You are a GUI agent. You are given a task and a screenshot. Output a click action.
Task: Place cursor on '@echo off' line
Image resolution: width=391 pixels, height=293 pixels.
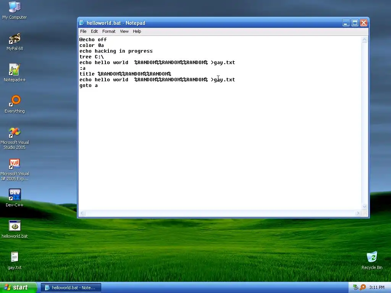pos(93,40)
